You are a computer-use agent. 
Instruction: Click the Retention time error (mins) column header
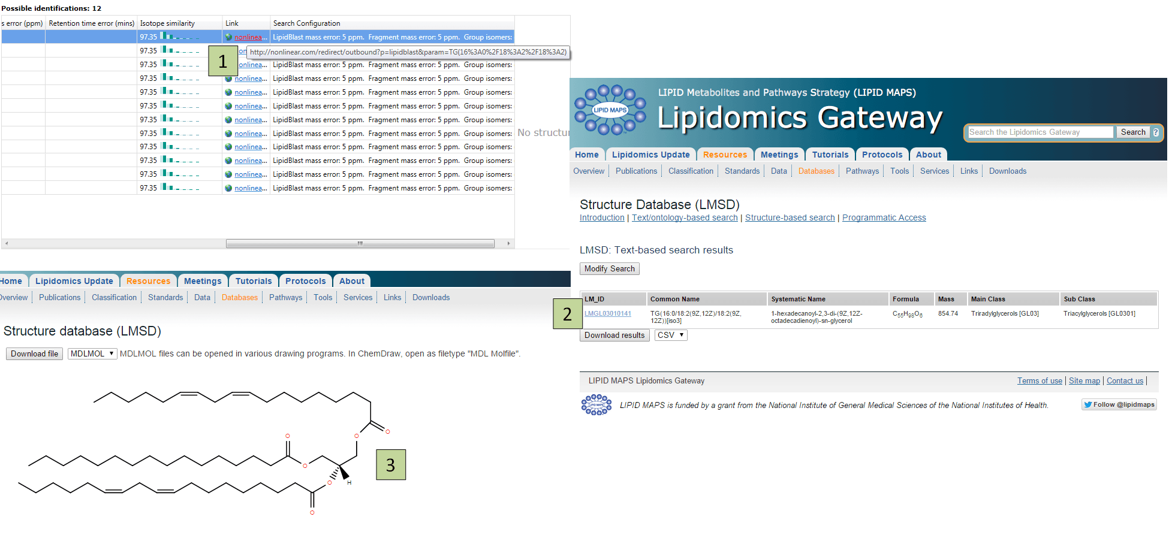(x=91, y=23)
